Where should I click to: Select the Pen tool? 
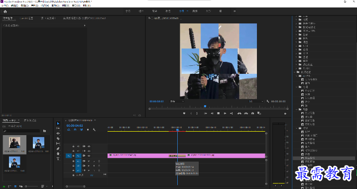58,149
